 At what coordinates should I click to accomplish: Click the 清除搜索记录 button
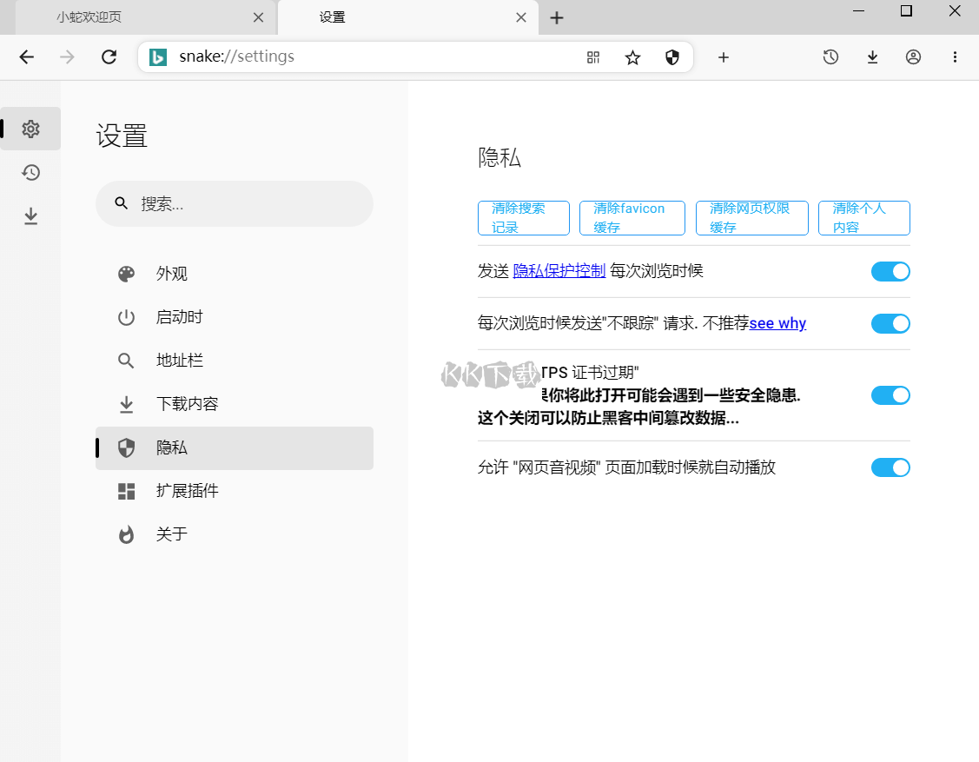click(523, 218)
